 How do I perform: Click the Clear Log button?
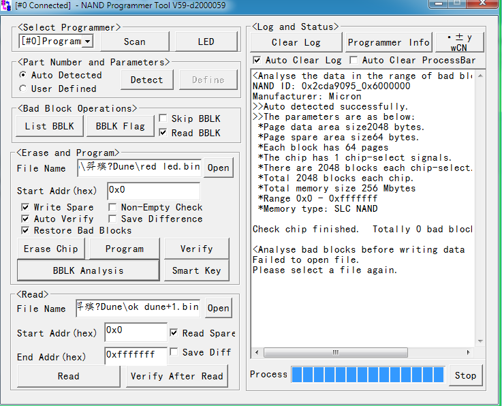click(x=296, y=42)
